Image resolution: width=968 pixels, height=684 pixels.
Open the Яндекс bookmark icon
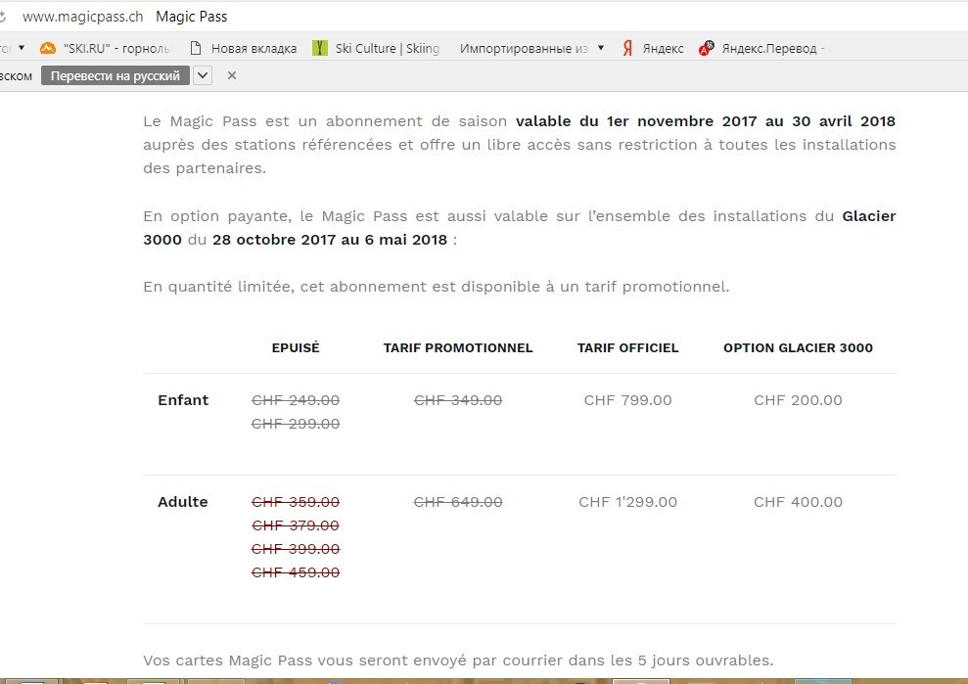(x=627, y=48)
